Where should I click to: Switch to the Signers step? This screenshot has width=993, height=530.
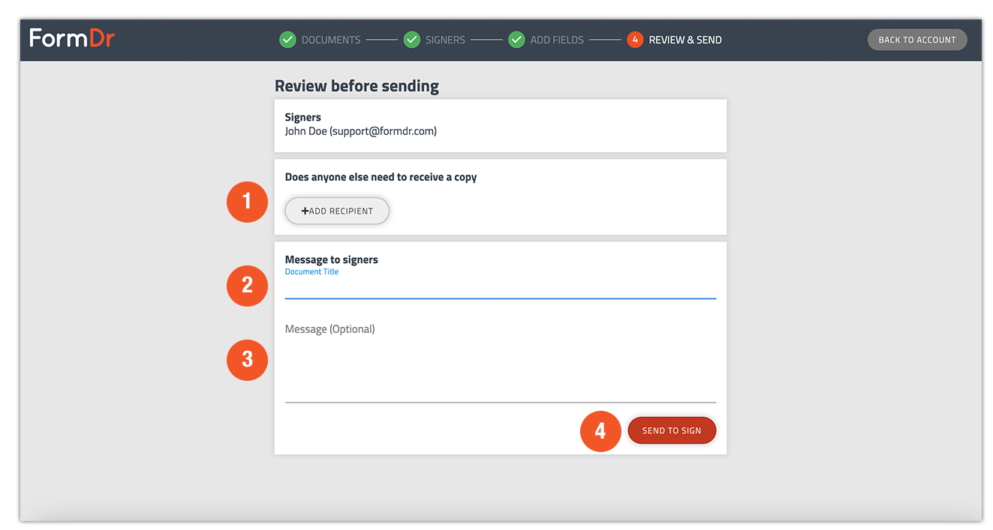point(446,40)
